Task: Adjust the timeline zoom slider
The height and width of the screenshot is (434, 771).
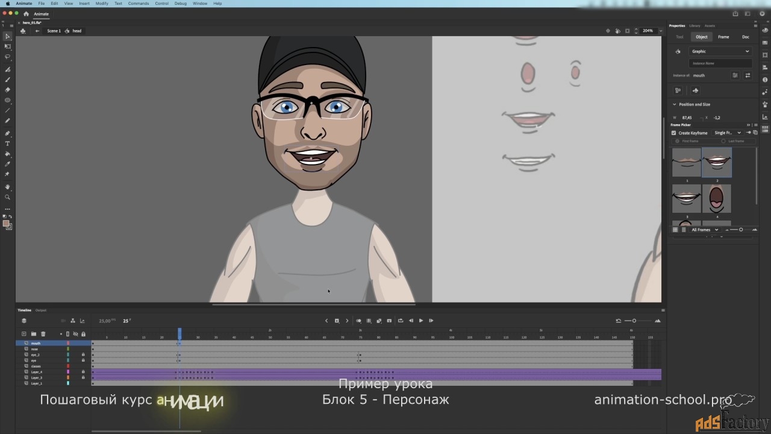Action: click(634, 321)
